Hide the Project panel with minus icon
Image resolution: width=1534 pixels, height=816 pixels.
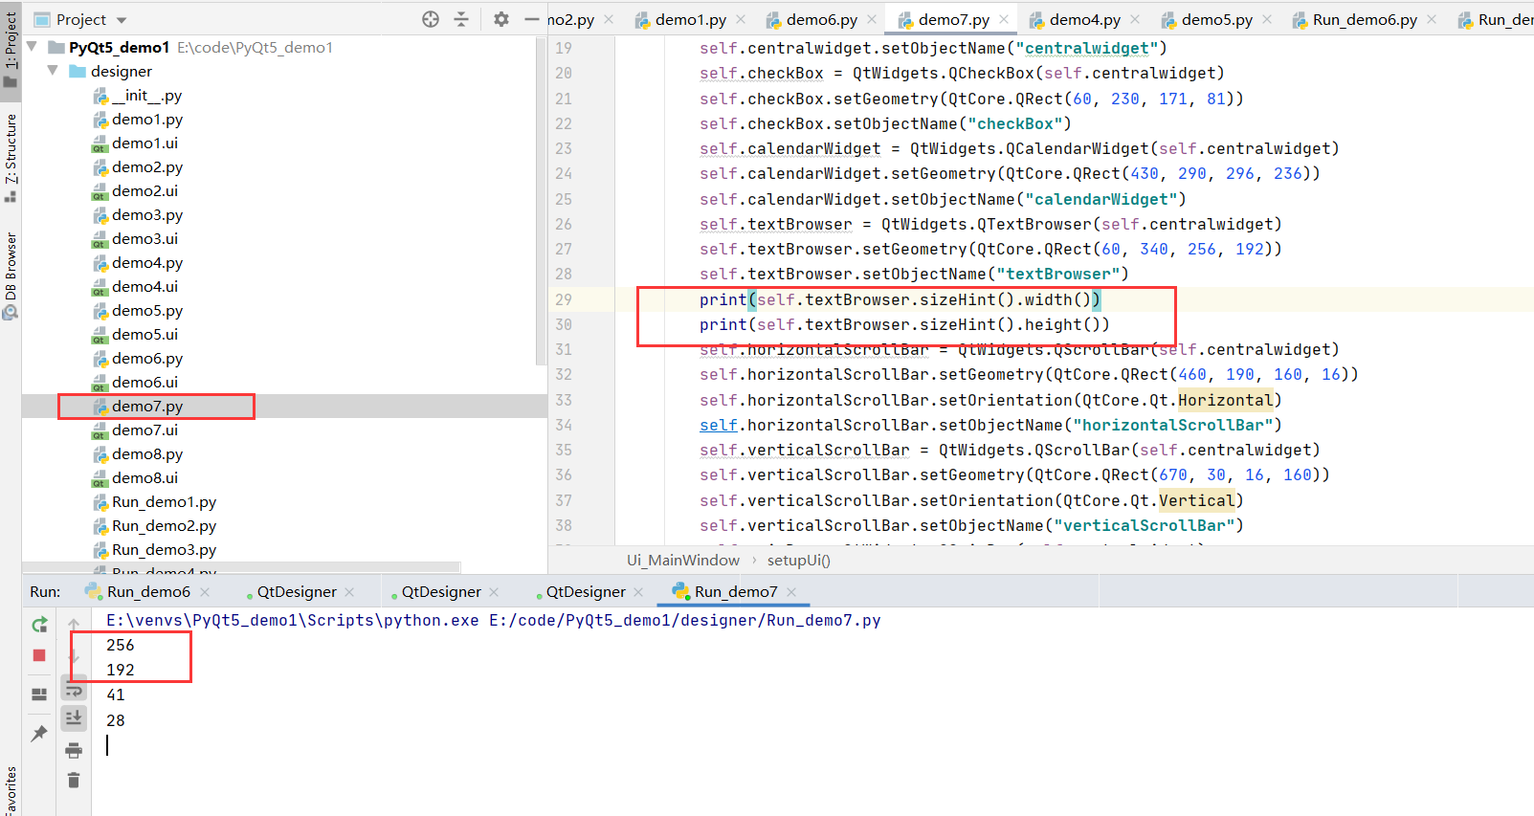click(532, 19)
